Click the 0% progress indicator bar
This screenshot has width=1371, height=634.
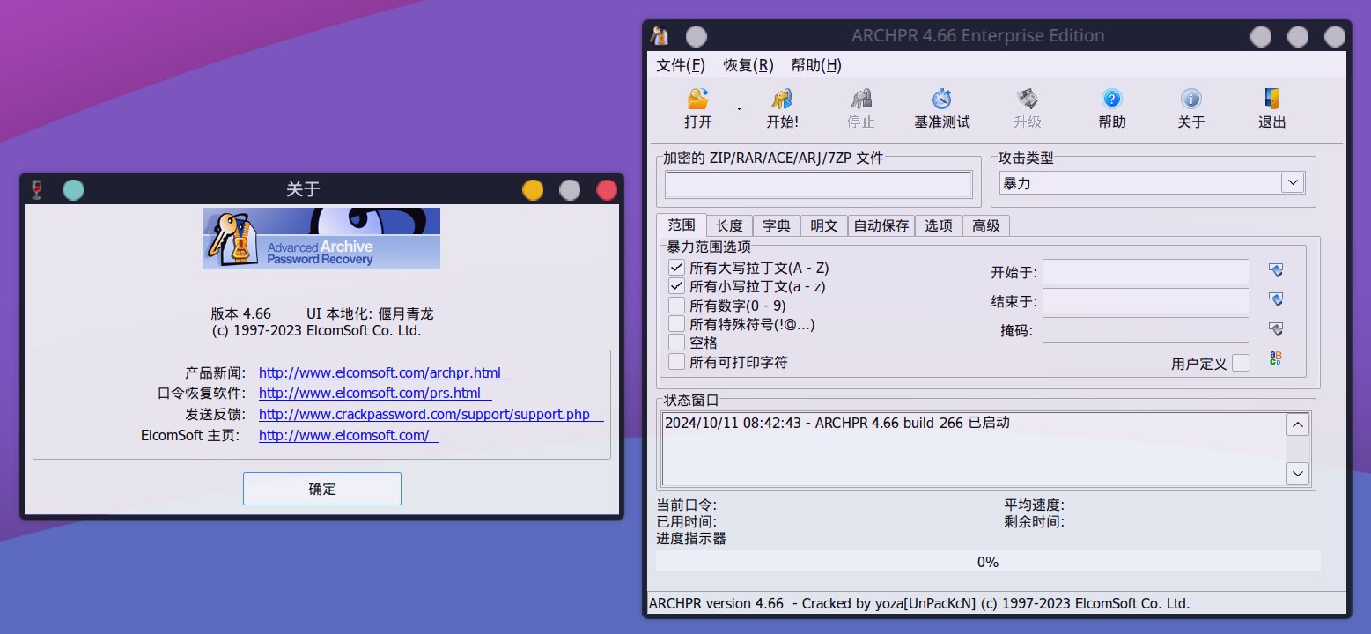pyautogui.click(x=988, y=562)
